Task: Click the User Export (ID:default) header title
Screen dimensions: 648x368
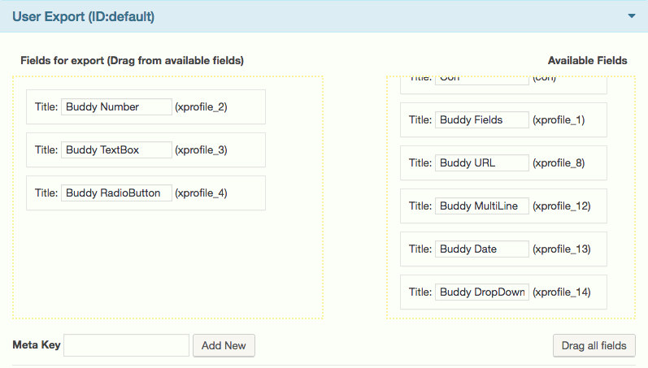Action: point(84,16)
